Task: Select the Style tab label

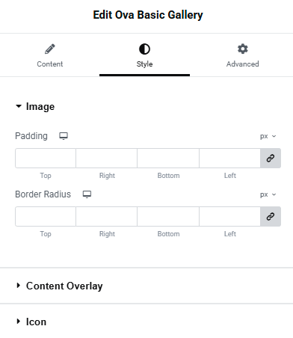Action: pyautogui.click(x=144, y=64)
